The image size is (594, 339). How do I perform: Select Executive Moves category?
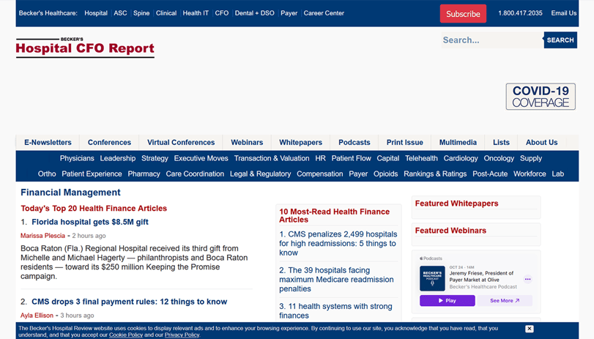click(x=201, y=158)
